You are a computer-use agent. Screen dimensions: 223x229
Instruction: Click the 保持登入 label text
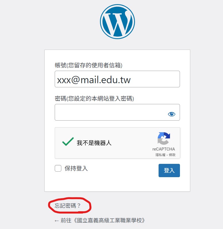coord(76,168)
